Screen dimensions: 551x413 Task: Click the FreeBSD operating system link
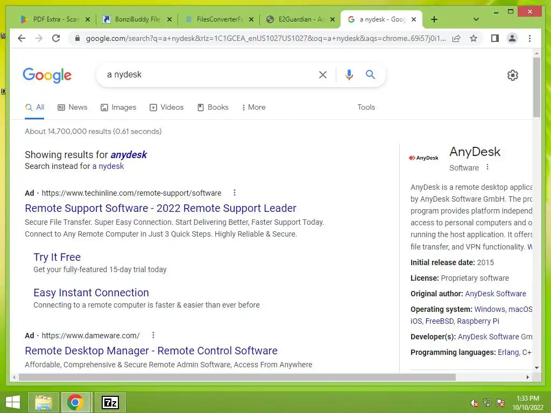click(x=439, y=321)
